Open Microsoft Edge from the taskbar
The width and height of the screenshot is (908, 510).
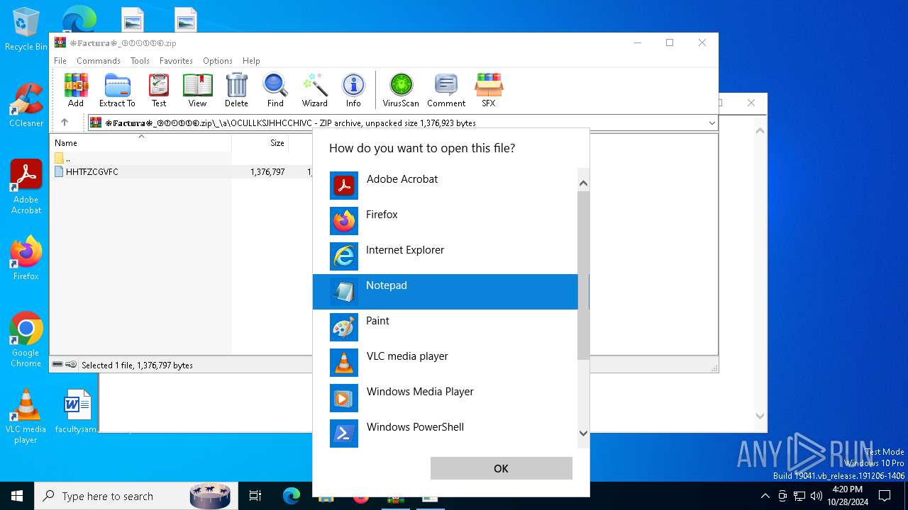(x=292, y=496)
